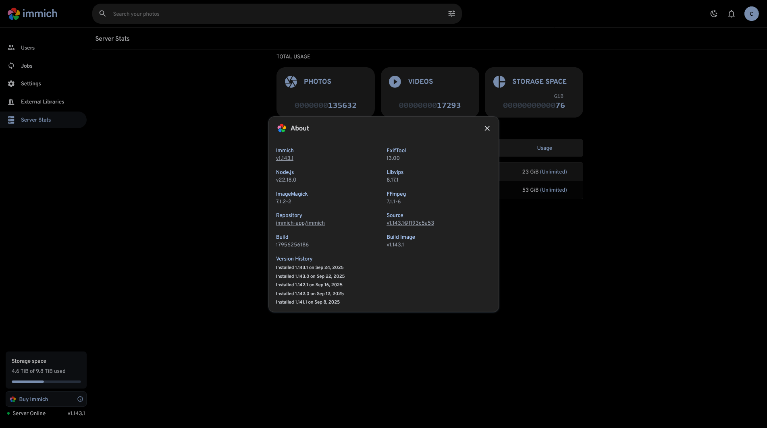Click the Storage Space pie icon
Image resolution: width=767 pixels, height=428 pixels.
499,82
